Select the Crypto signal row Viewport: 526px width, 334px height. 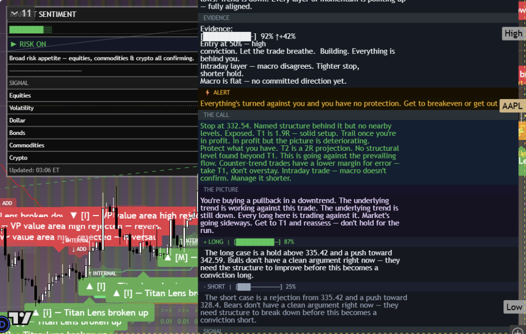coord(103,158)
